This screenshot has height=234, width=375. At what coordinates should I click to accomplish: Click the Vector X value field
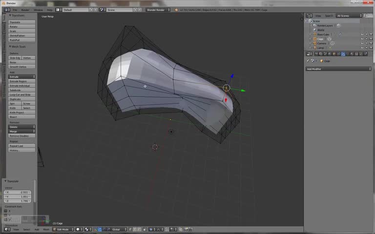(18, 192)
